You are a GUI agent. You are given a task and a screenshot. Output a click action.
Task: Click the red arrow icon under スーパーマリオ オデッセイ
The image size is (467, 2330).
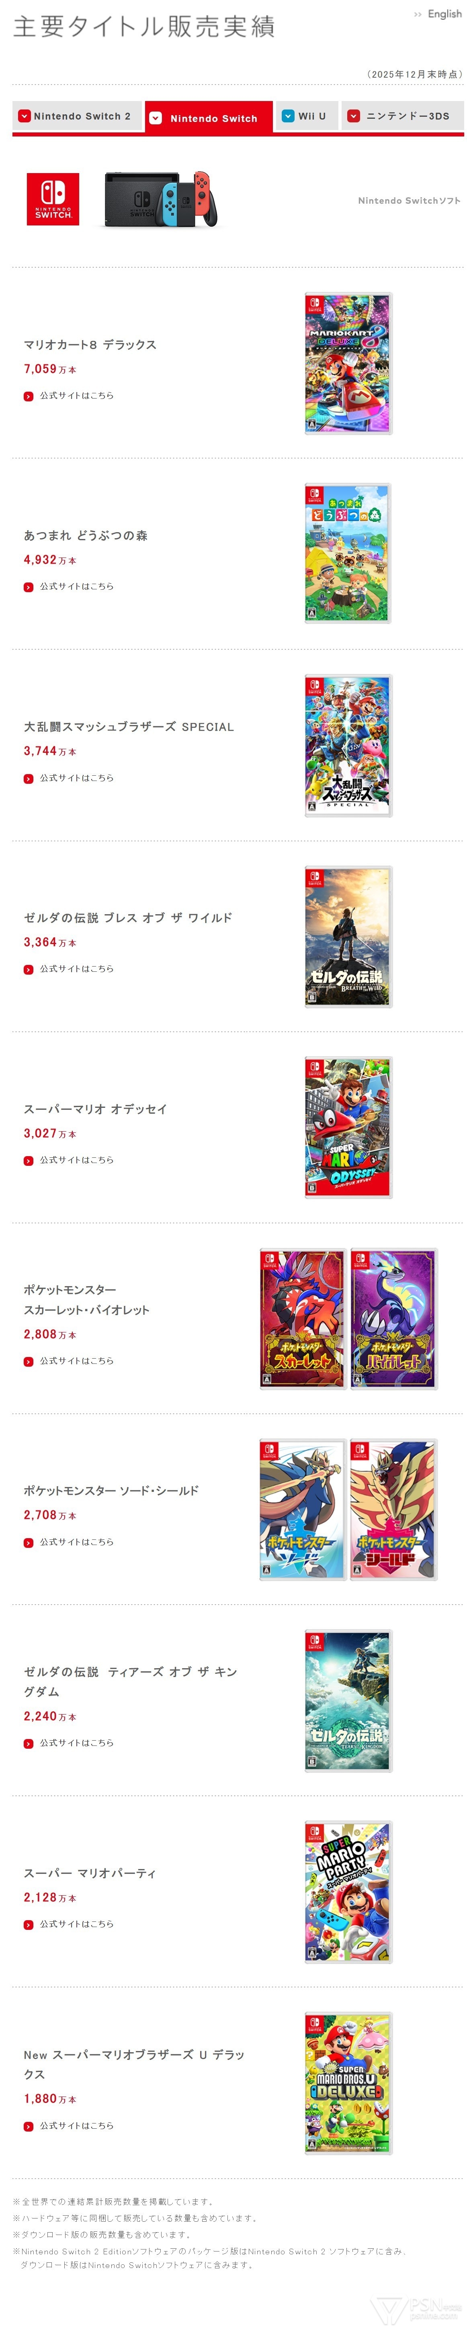click(28, 1161)
